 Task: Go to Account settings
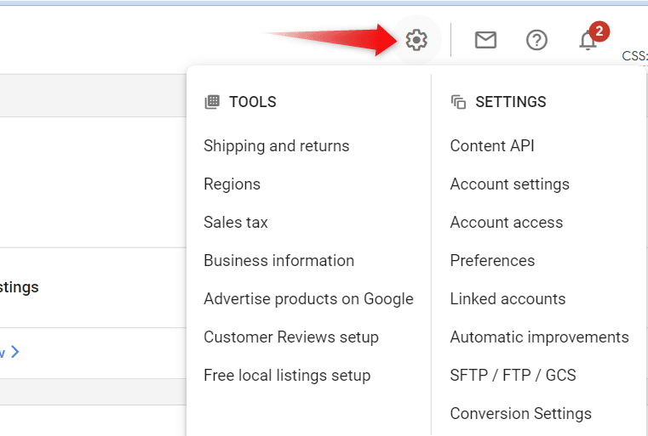(x=509, y=184)
